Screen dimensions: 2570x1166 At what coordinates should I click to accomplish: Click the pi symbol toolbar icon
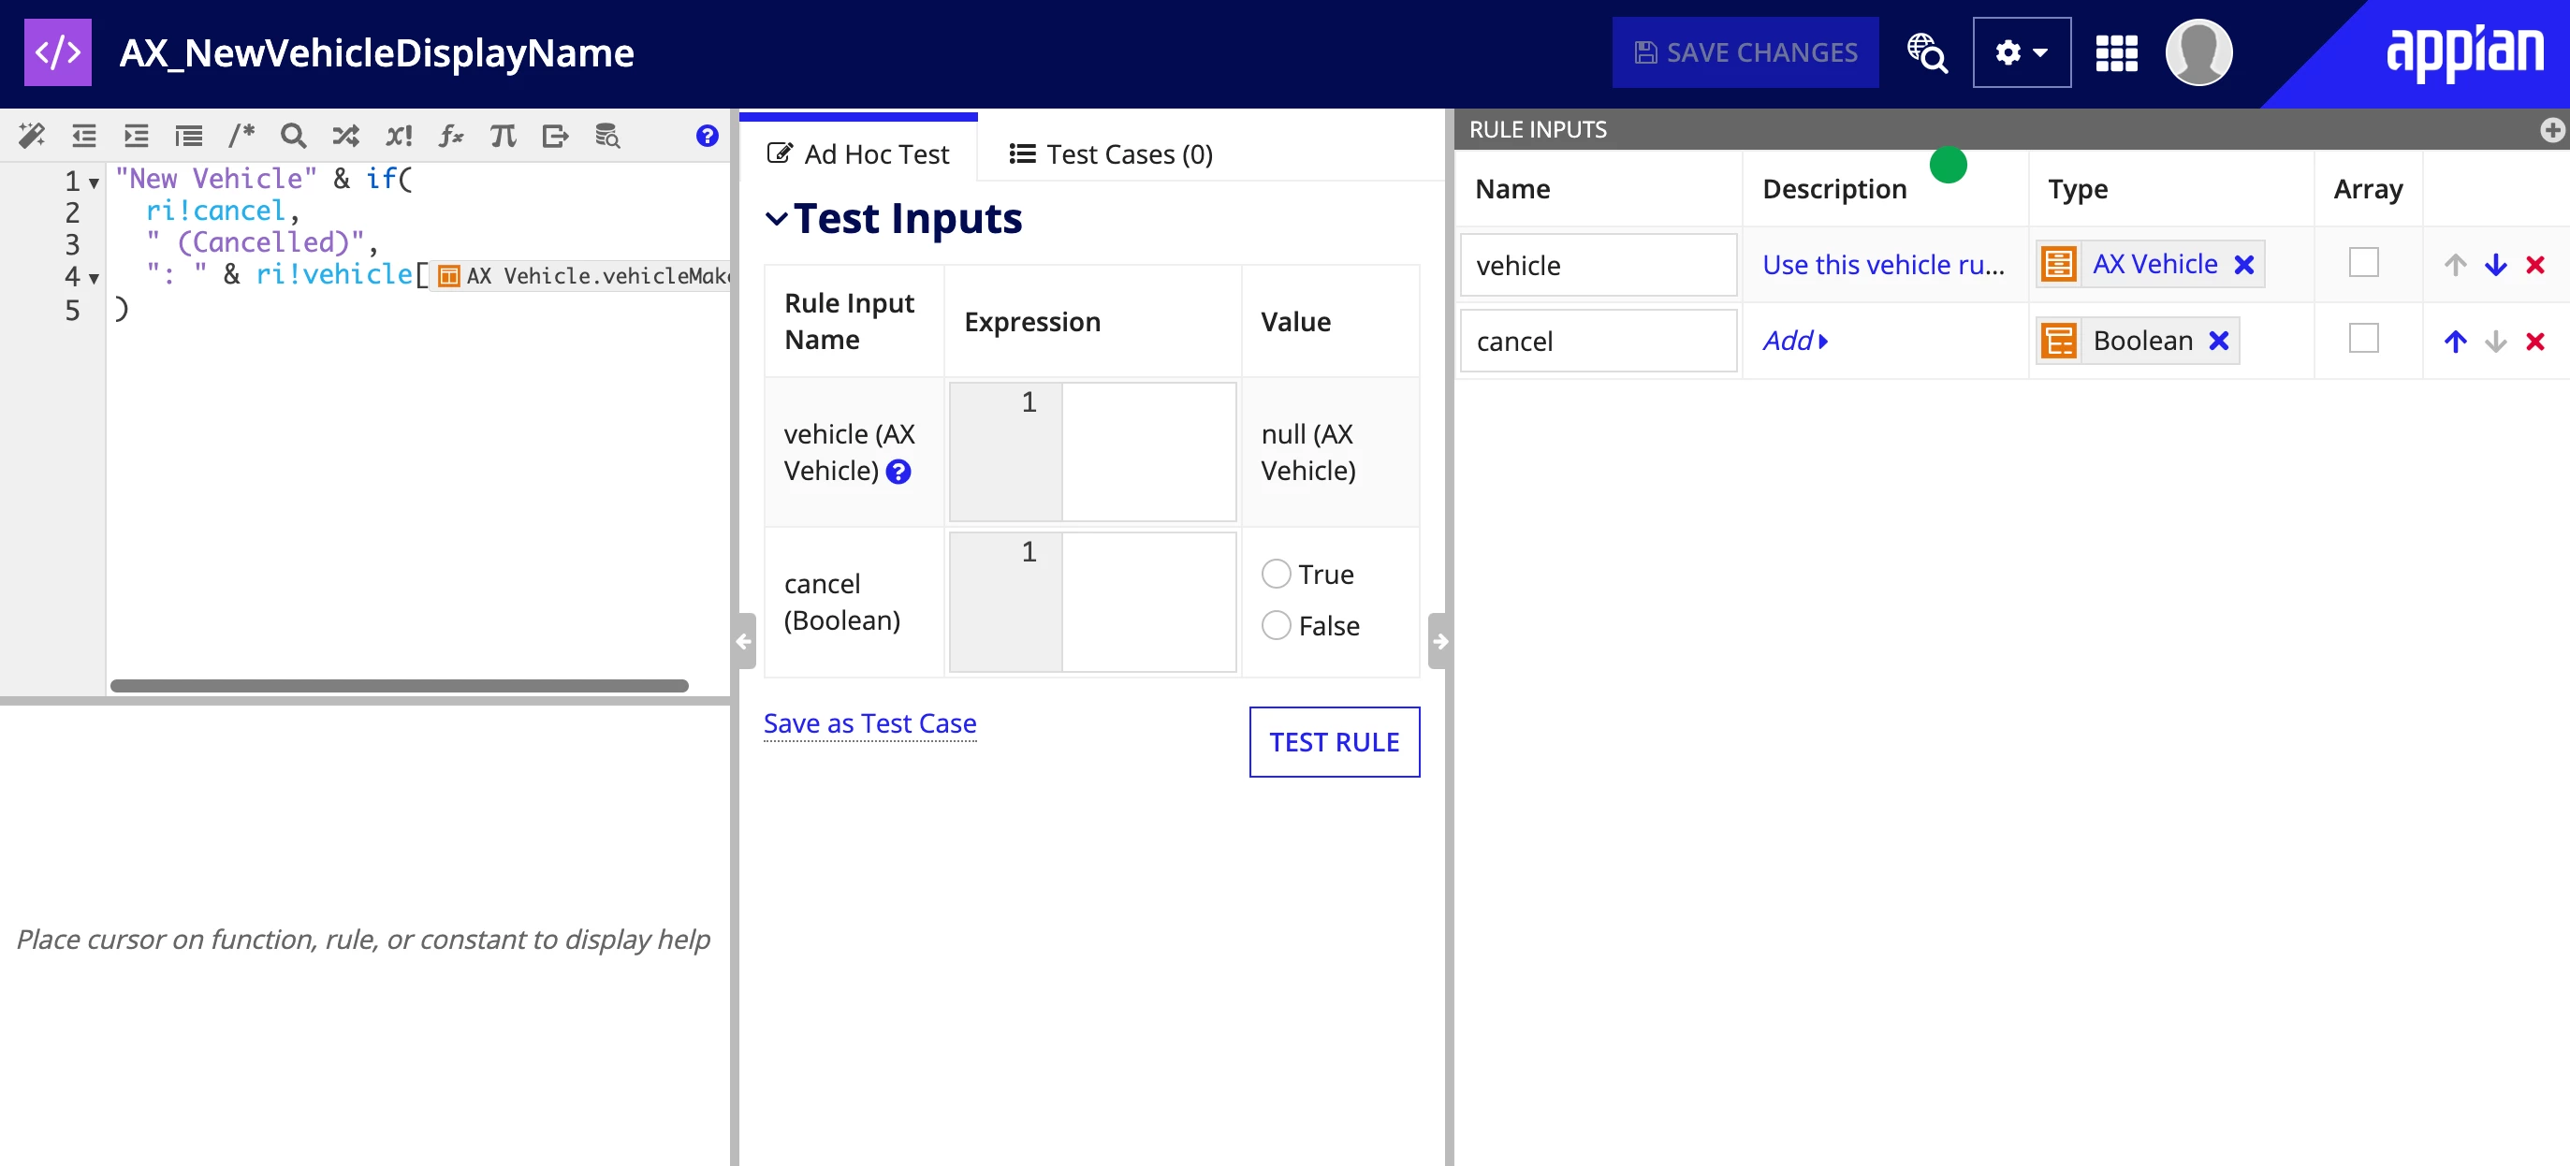503,135
